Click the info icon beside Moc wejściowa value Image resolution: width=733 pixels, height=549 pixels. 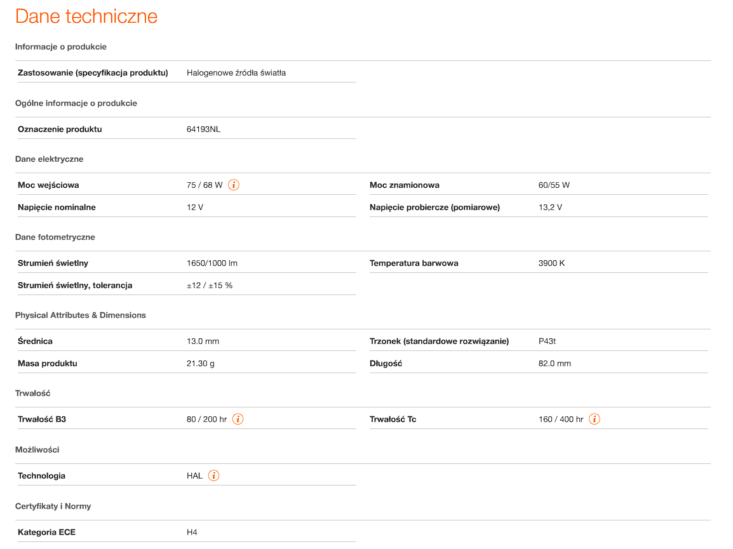[x=234, y=185]
